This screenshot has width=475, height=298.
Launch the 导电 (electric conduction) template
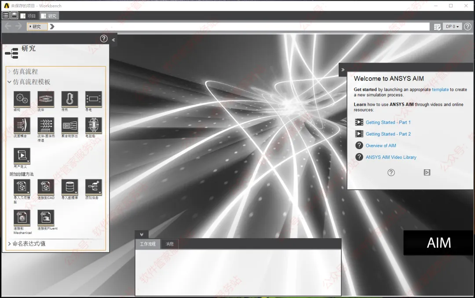(94, 99)
